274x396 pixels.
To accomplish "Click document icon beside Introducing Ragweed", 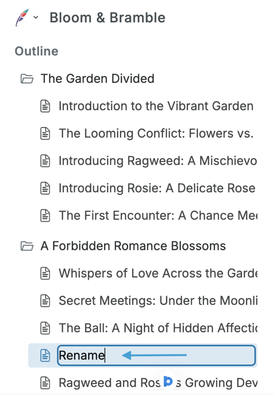I will [45, 161].
